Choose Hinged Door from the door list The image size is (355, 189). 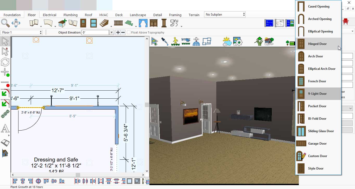[317, 44]
